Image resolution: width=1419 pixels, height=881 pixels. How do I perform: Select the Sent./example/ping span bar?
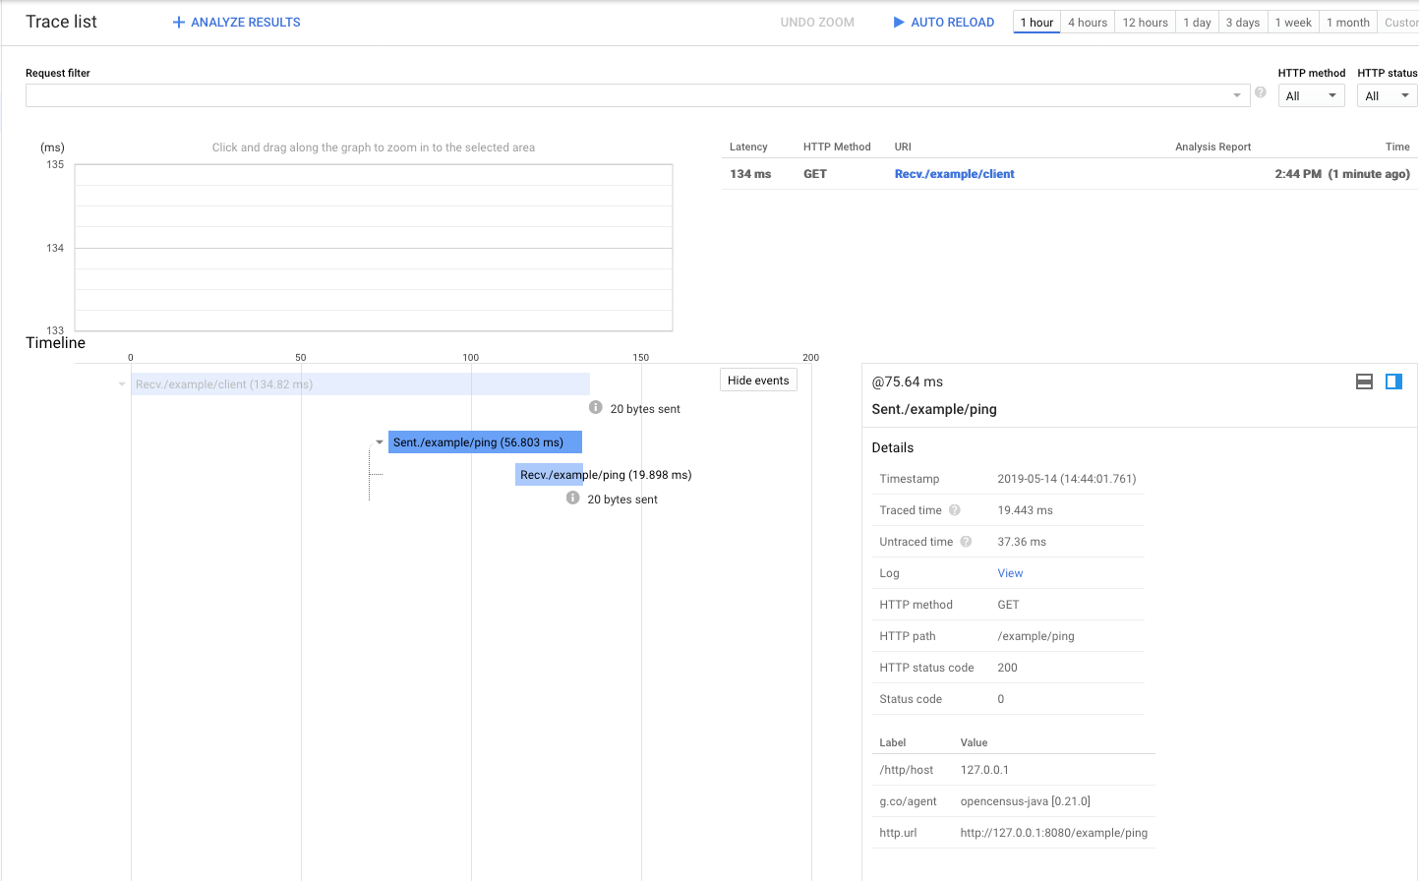point(485,442)
